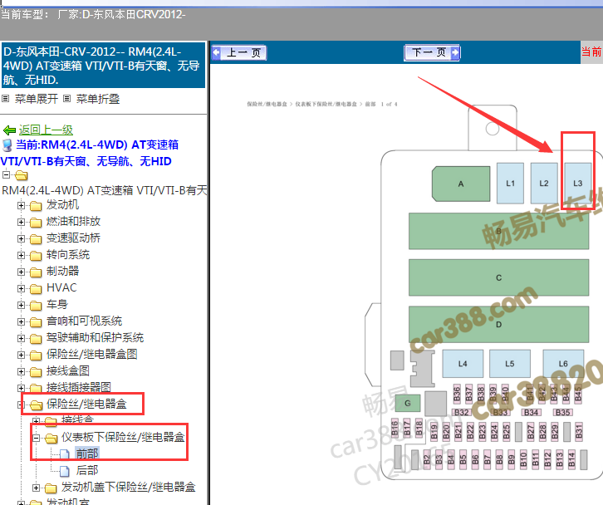Click relay L3 in the diagram

577,183
